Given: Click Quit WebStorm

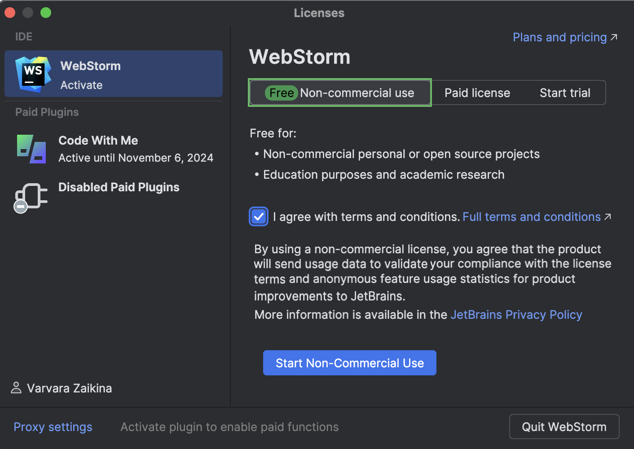Looking at the screenshot, I should coord(564,427).
